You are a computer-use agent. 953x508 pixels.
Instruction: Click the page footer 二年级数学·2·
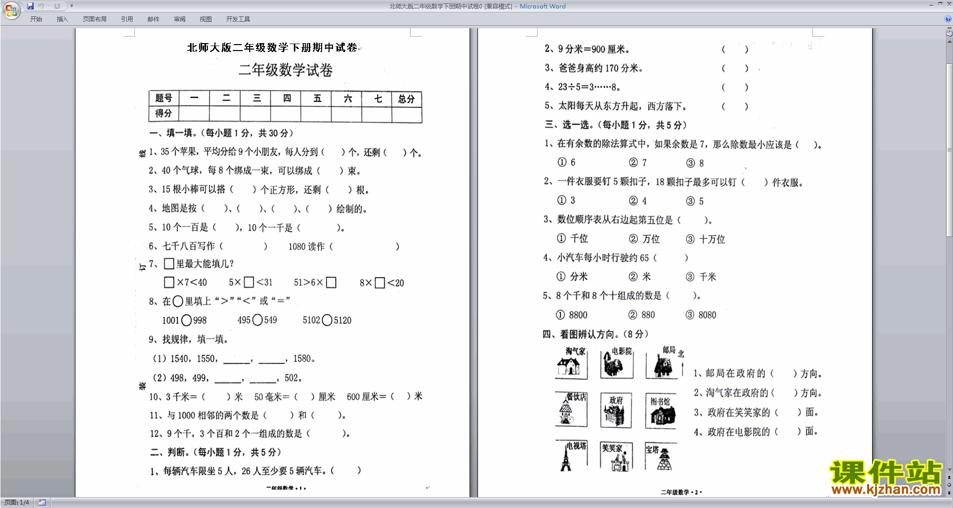click(681, 492)
